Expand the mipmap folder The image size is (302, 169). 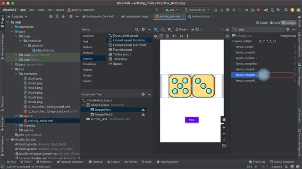(x=16, y=125)
